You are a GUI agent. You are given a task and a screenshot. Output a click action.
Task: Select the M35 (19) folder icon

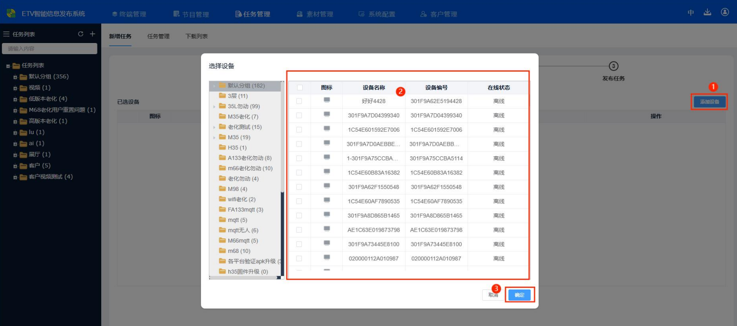[x=222, y=137]
